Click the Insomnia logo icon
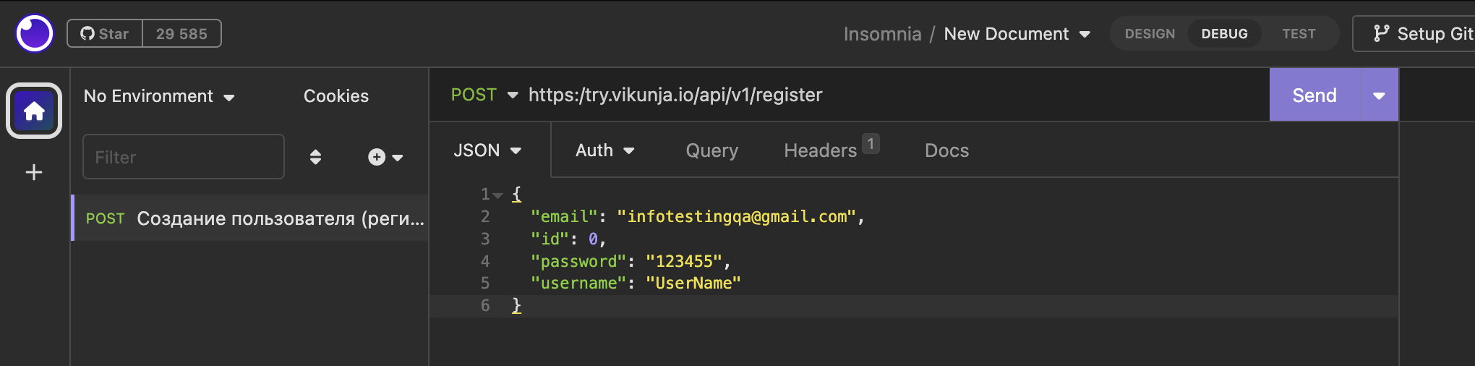 point(34,33)
